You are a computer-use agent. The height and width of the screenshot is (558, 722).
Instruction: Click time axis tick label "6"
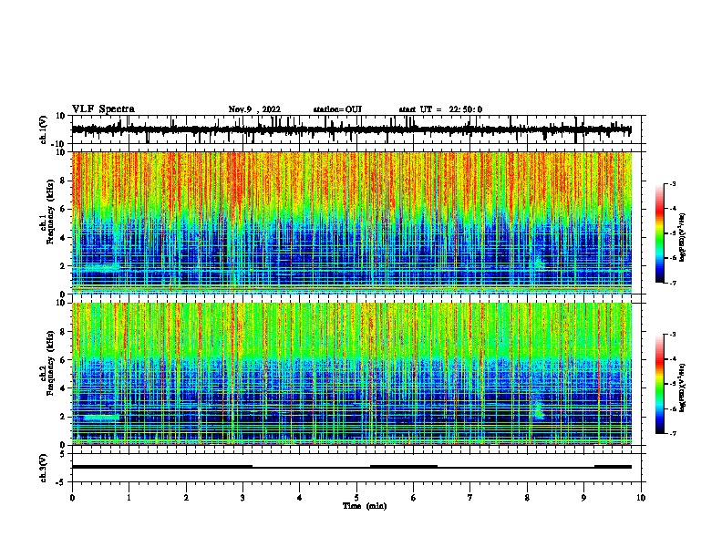[x=413, y=498]
